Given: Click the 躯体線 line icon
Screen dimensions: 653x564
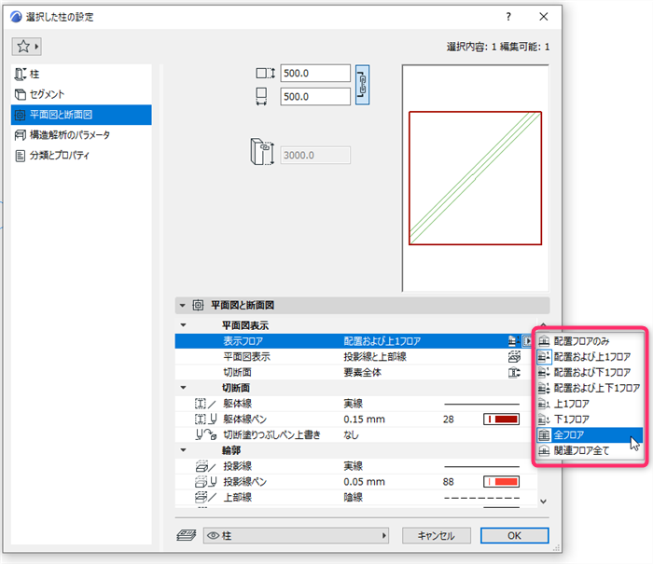Looking at the screenshot, I should coord(206,404).
